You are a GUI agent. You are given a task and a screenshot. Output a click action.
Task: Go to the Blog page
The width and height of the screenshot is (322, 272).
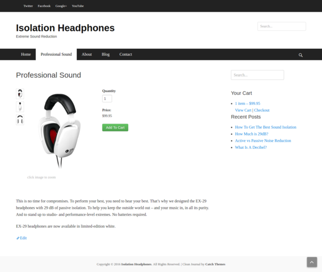point(106,54)
